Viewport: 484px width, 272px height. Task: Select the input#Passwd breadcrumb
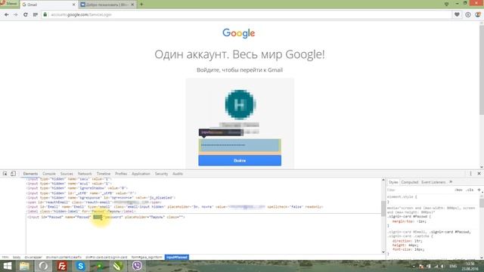tap(176, 257)
